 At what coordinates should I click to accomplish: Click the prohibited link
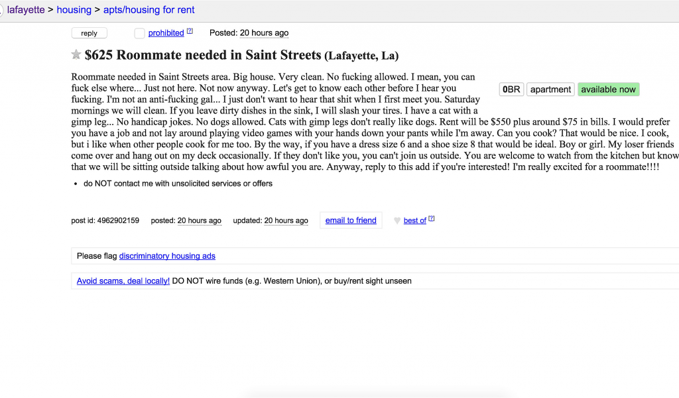click(166, 33)
